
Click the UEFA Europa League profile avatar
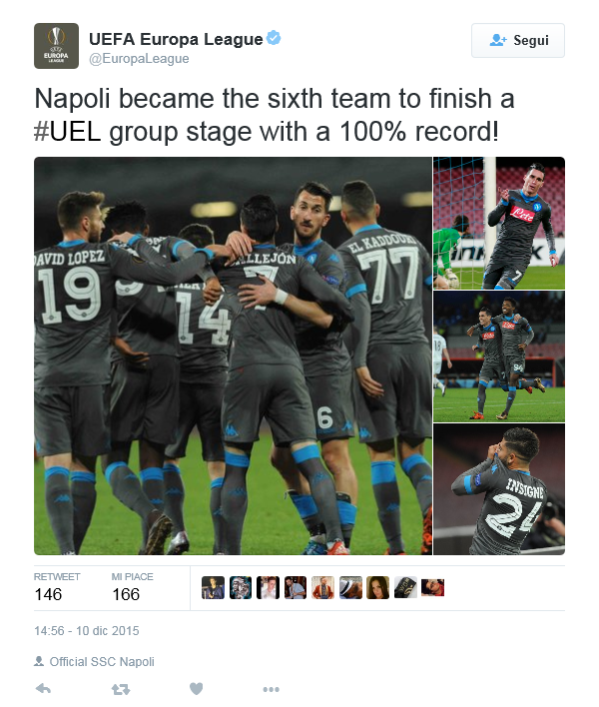point(56,46)
